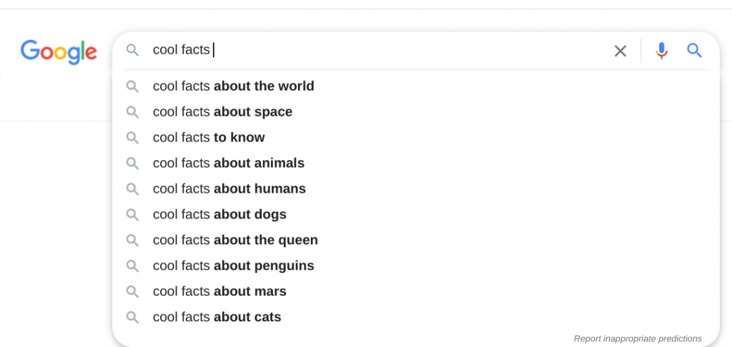Start voice search with the microphone icon

pos(661,51)
